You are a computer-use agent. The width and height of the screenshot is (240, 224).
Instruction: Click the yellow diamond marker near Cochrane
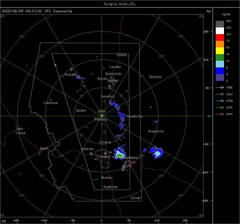coord(91,154)
